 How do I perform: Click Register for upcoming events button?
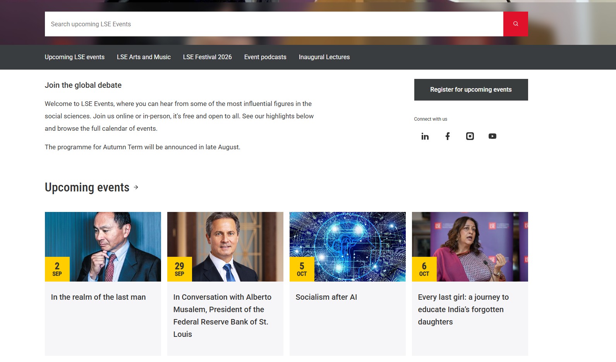471,90
